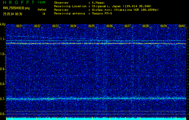Click the 0038 time marker

pos(146,26)
